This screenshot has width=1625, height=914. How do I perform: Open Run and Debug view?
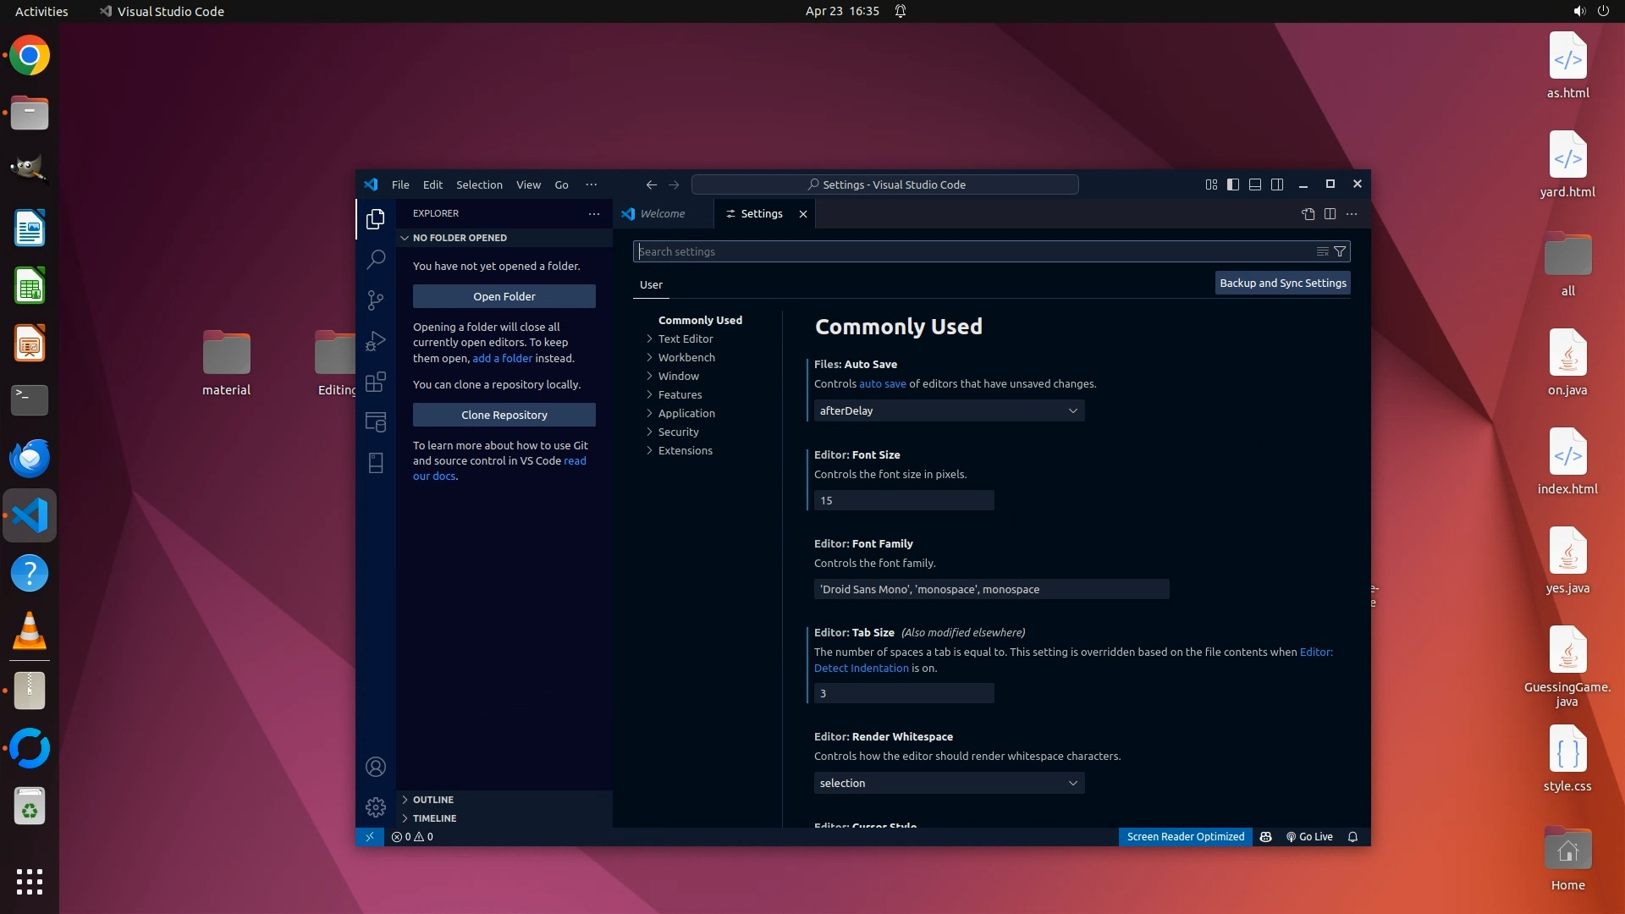(376, 341)
